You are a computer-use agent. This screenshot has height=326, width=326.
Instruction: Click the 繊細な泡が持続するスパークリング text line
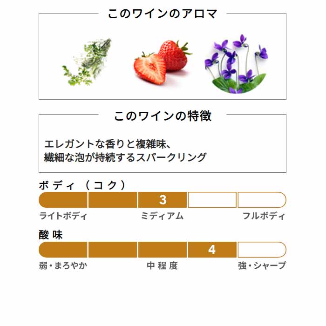pyautogui.click(x=125, y=157)
